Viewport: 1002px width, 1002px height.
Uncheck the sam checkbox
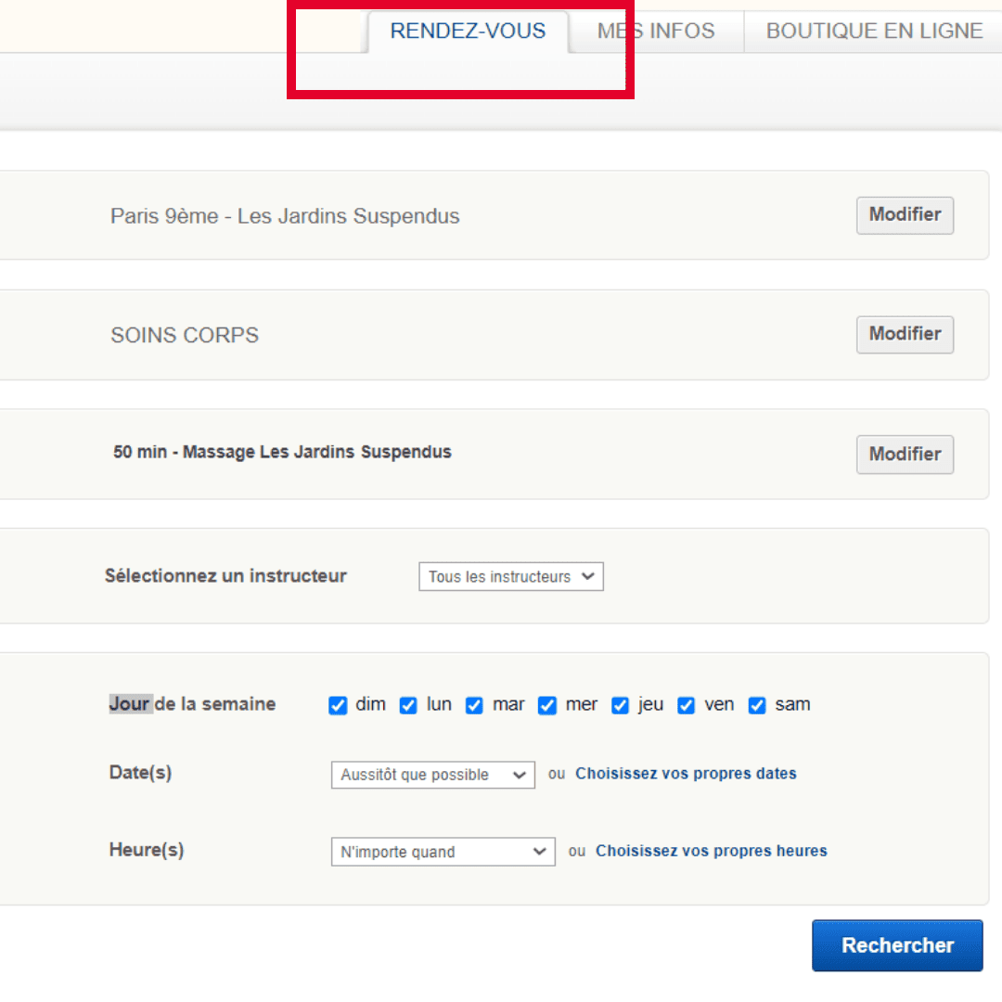(x=757, y=705)
